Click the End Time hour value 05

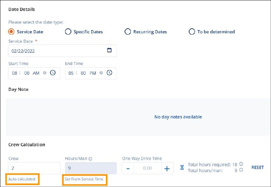point(71,73)
